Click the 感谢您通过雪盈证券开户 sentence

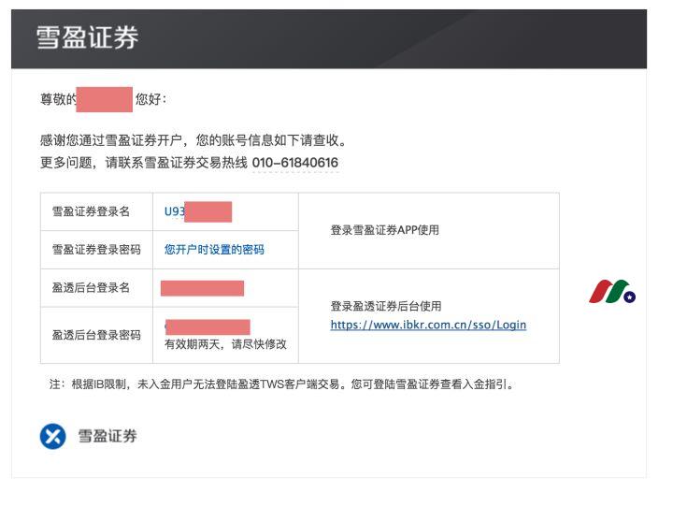[193, 140]
